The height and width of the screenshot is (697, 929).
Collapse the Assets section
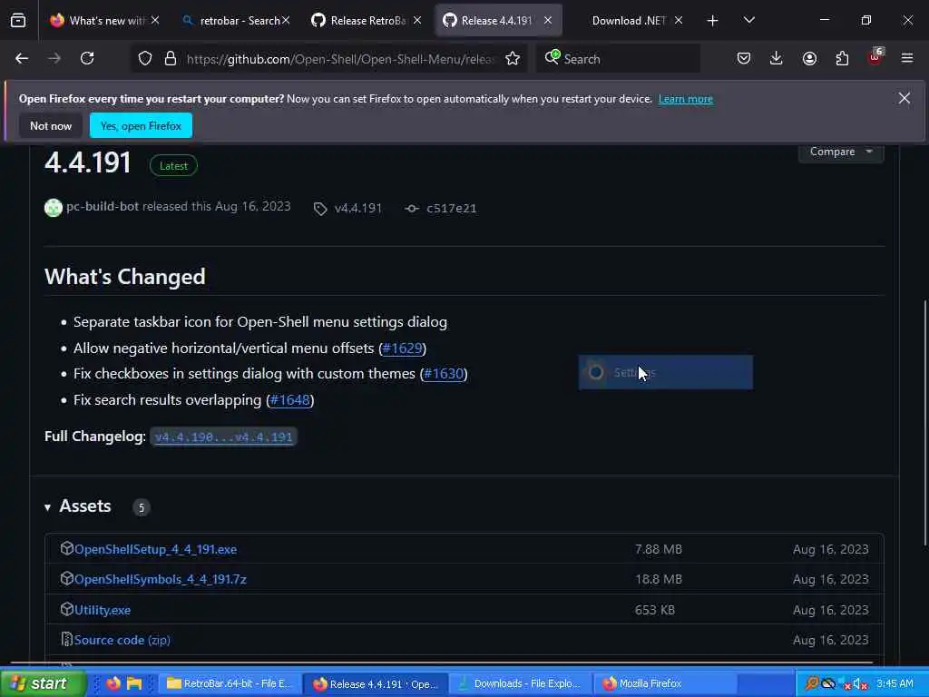click(x=47, y=507)
